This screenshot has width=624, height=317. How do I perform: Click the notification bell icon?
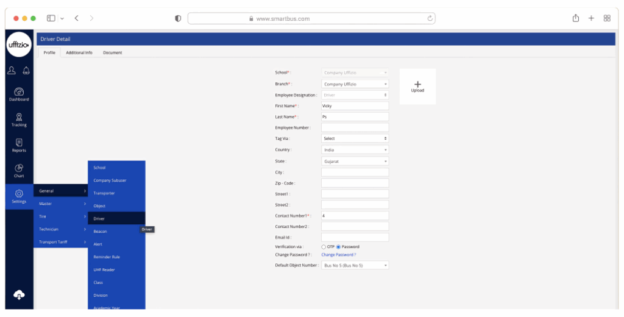pos(26,70)
